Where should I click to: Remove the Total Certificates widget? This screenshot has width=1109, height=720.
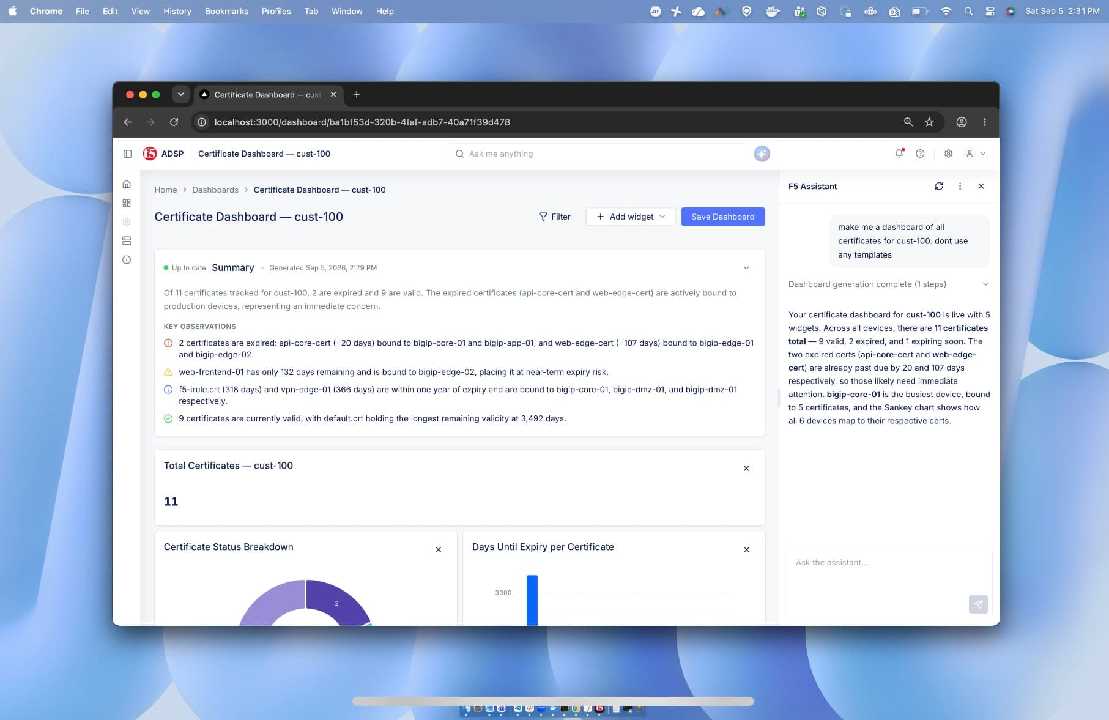[746, 469]
